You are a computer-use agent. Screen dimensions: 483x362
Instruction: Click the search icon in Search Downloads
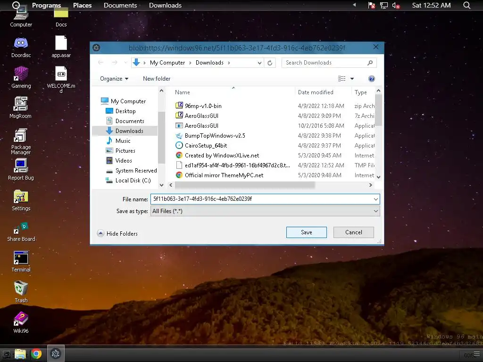coord(370,63)
